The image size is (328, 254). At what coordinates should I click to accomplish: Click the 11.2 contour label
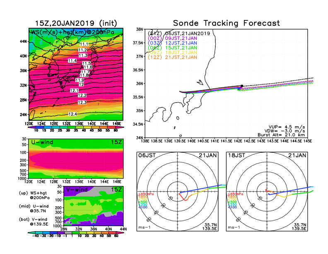[83, 50]
